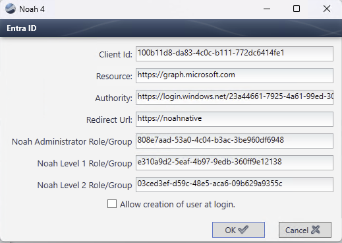
Task: Minimize the Noah 4 window
Action: [x=267, y=9]
